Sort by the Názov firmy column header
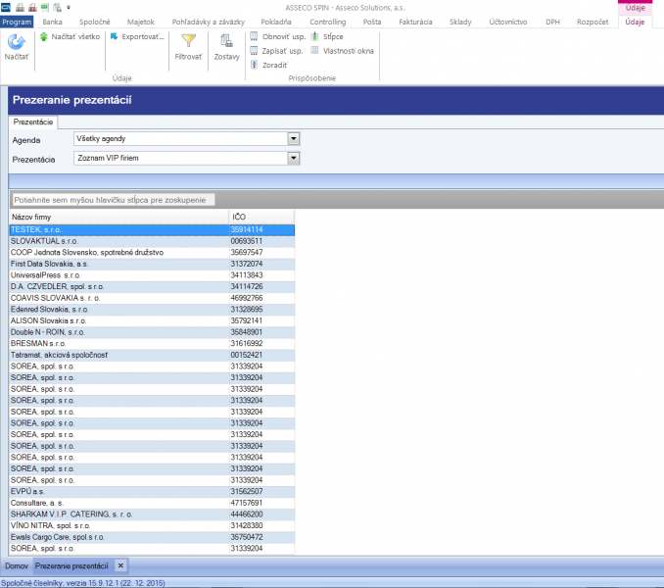The width and height of the screenshot is (664, 588). [119, 217]
